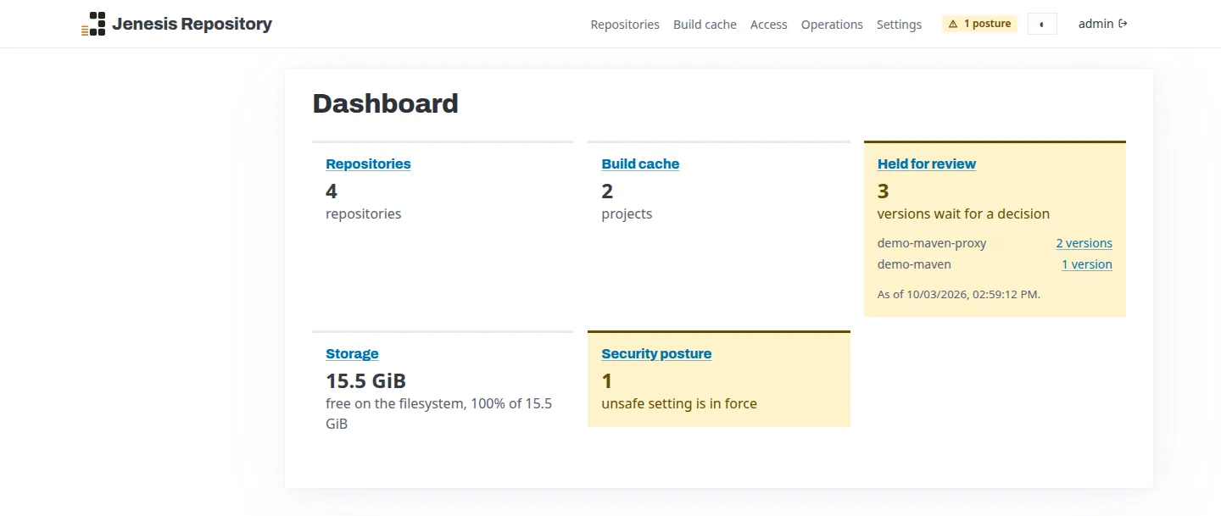This screenshot has height=516, width=1221.
Task: Click 'versions wait for a decision' text
Action: 963,214
